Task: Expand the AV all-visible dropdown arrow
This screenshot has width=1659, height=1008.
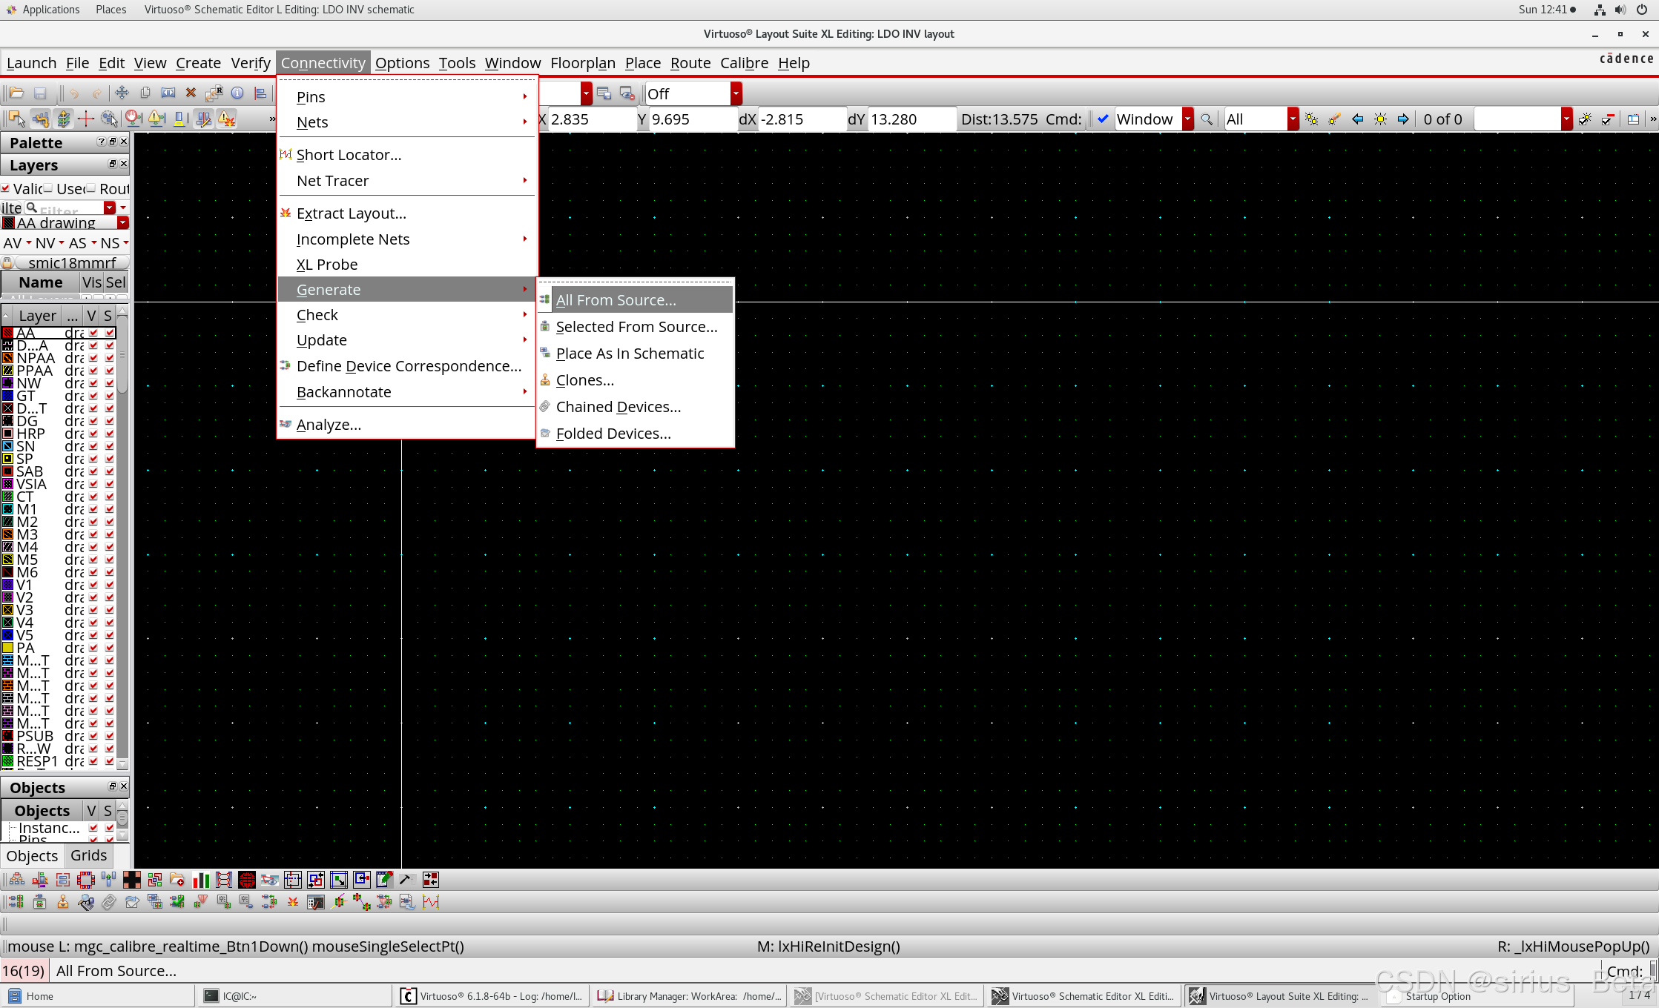Action: click(29, 243)
